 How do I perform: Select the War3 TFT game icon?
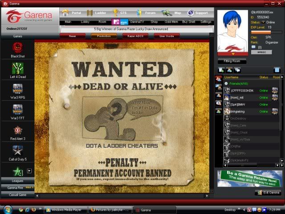click(18, 110)
